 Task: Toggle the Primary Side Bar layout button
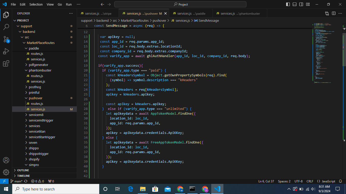[x=288, y=4]
